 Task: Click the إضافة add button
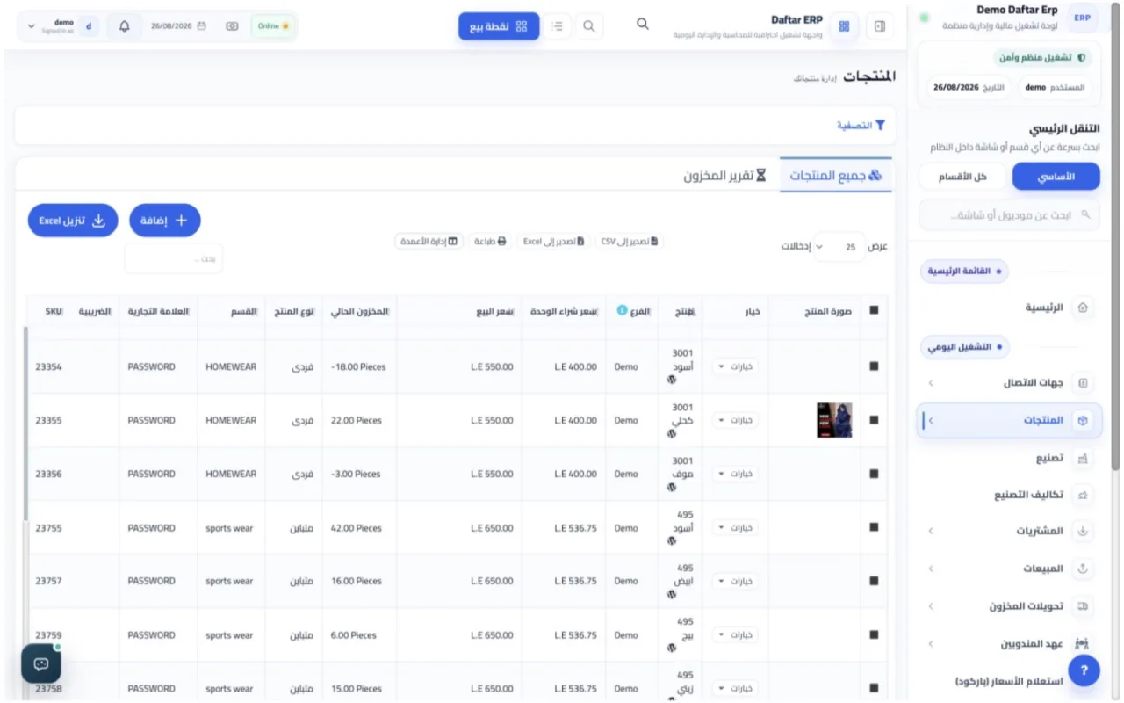[165, 221]
